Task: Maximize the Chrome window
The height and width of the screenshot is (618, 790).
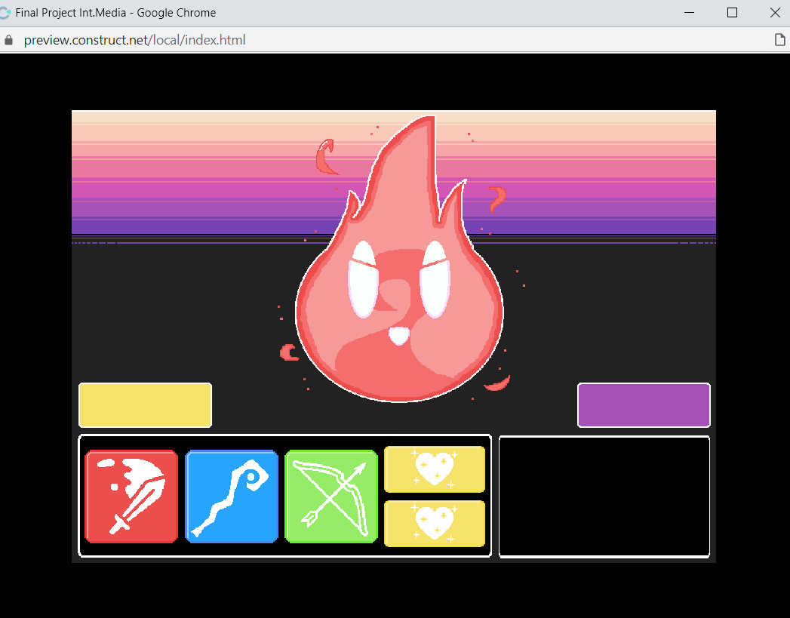Action: pos(732,13)
